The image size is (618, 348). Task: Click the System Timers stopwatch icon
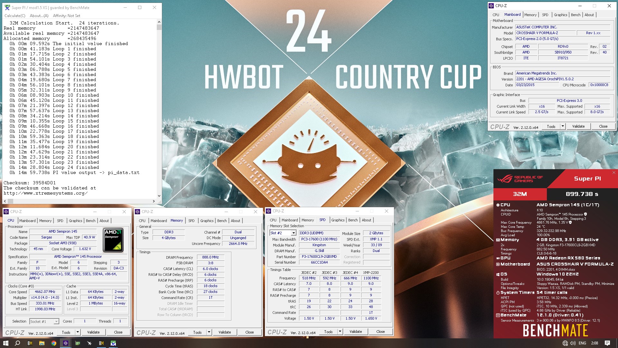click(x=498, y=293)
